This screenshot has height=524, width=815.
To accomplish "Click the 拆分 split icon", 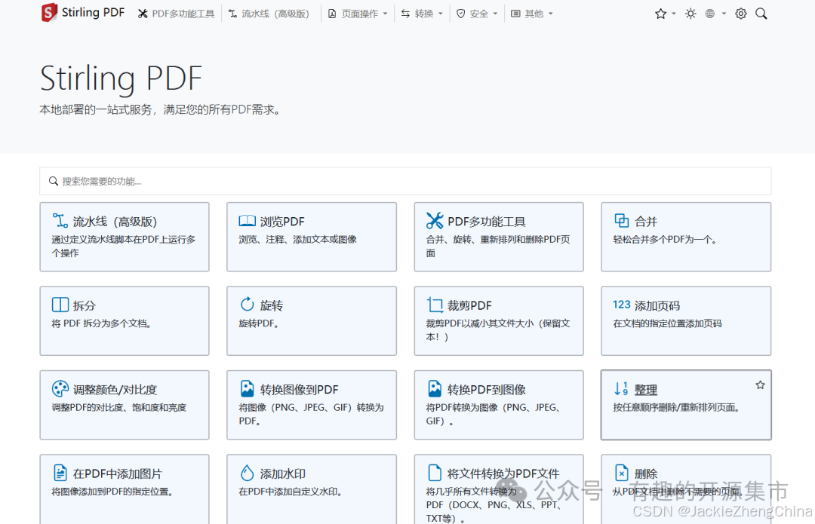I will pos(60,305).
